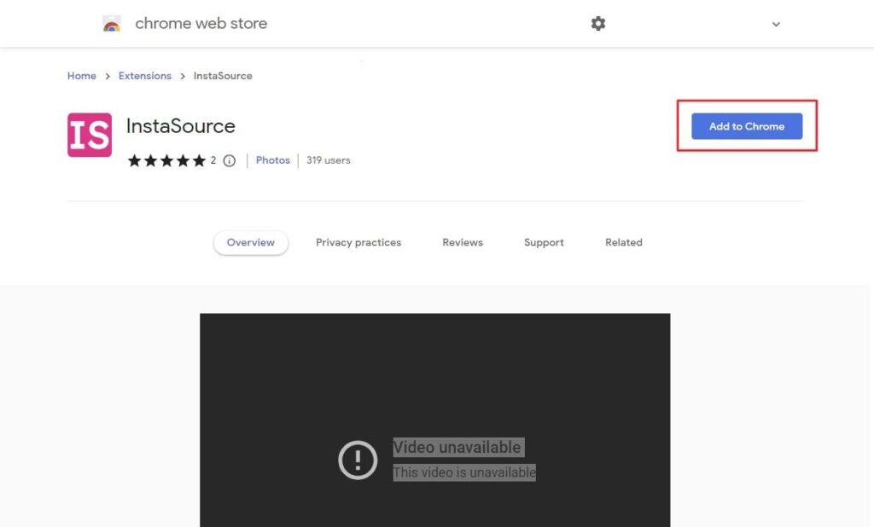Select the Overview tab

(x=251, y=242)
